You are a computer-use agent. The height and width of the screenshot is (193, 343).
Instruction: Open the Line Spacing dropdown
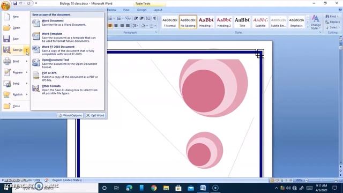[x=136, y=26]
